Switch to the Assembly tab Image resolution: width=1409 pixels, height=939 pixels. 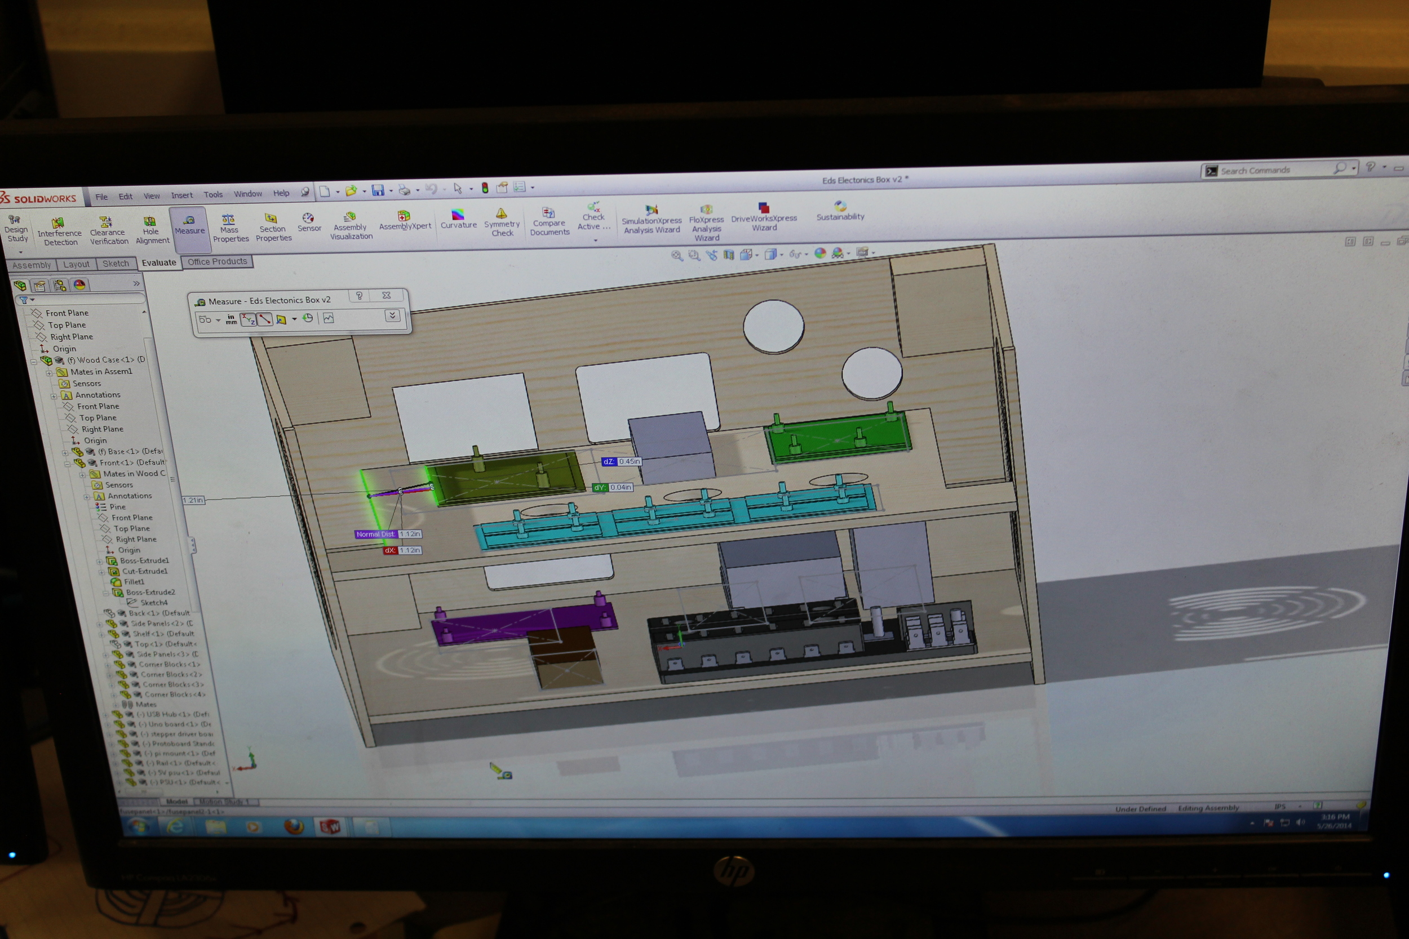coord(31,265)
